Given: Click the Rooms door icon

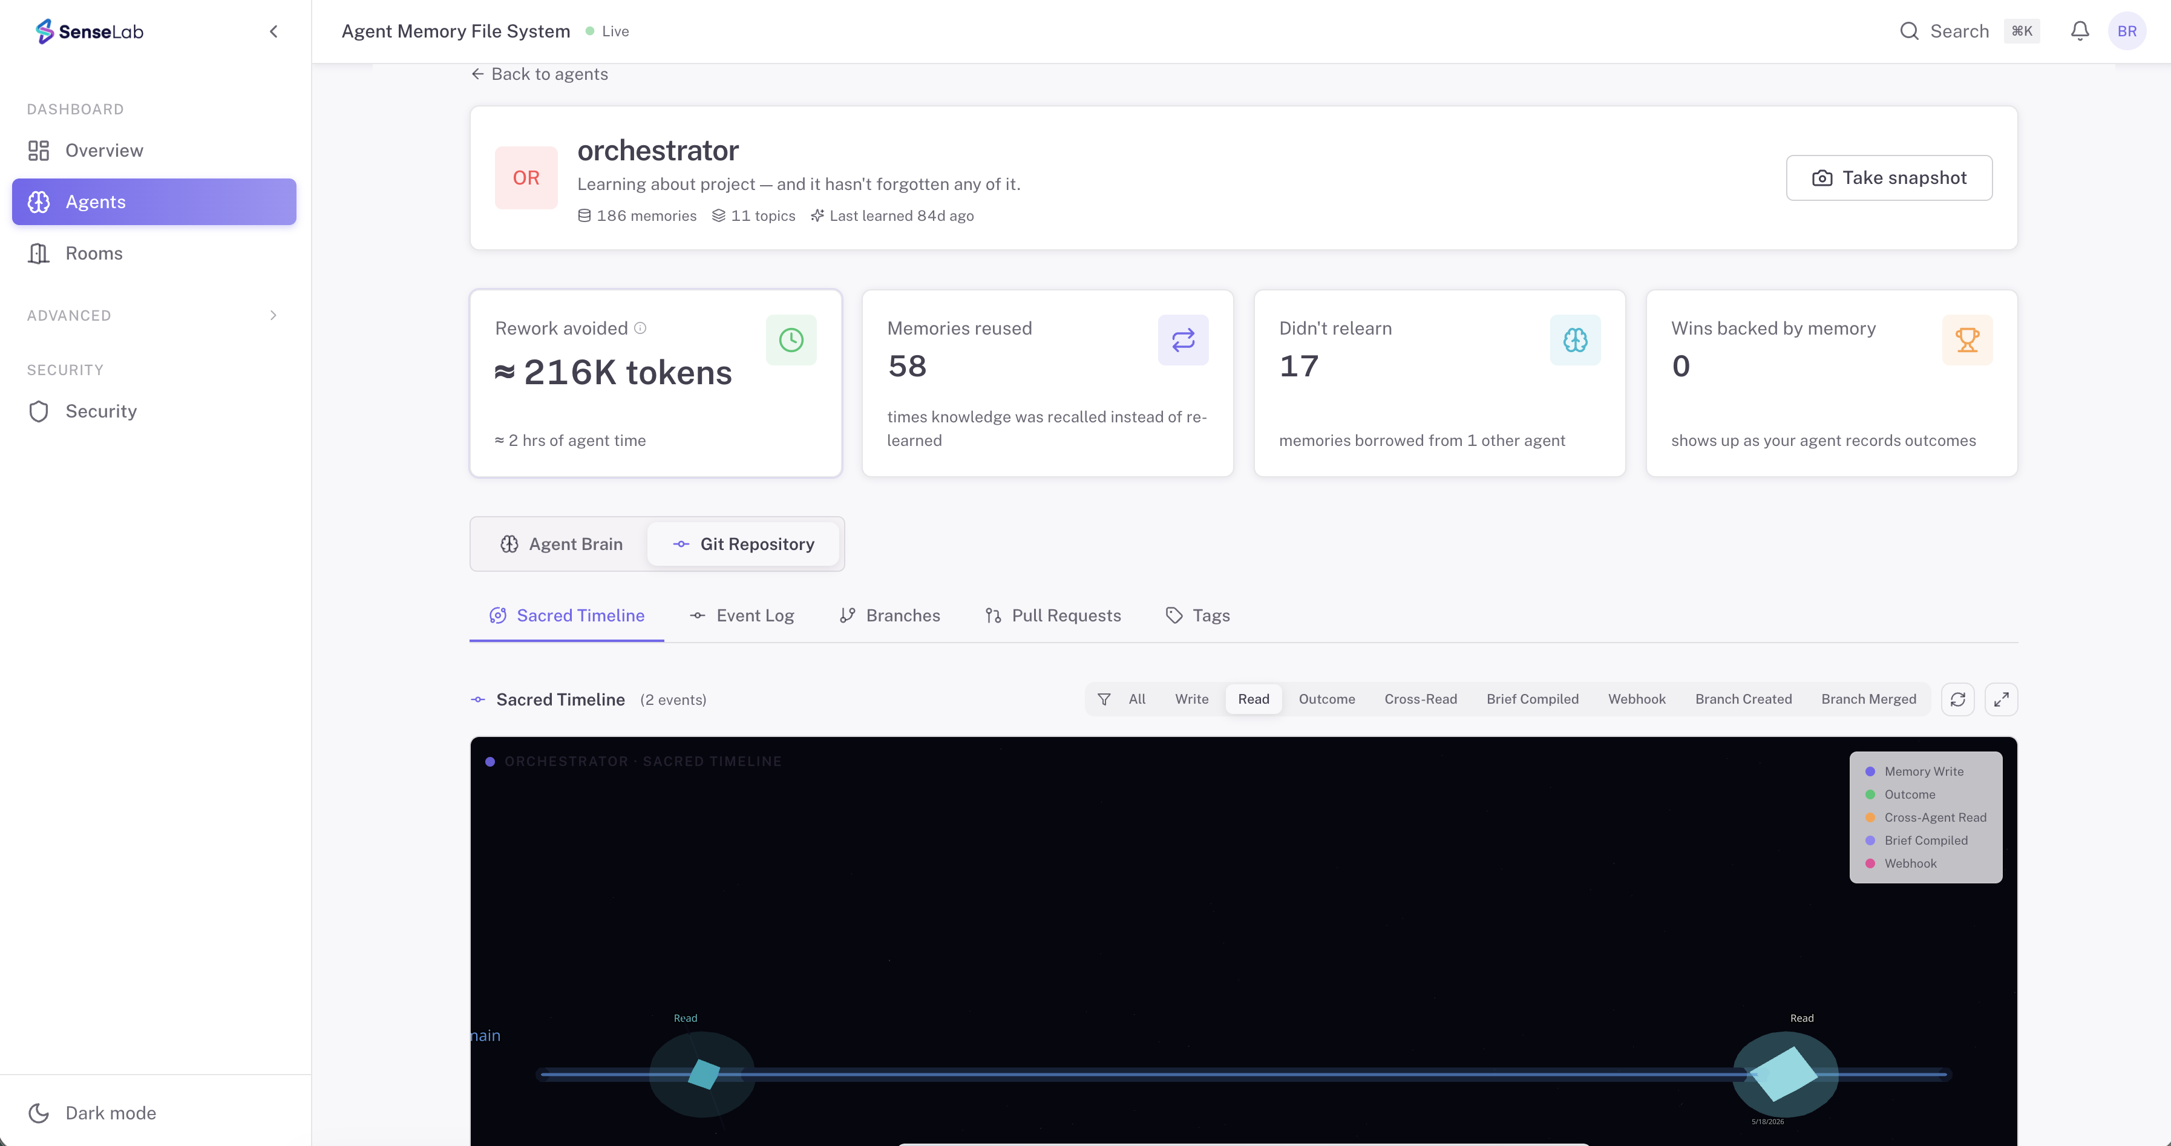Looking at the screenshot, I should (39, 253).
